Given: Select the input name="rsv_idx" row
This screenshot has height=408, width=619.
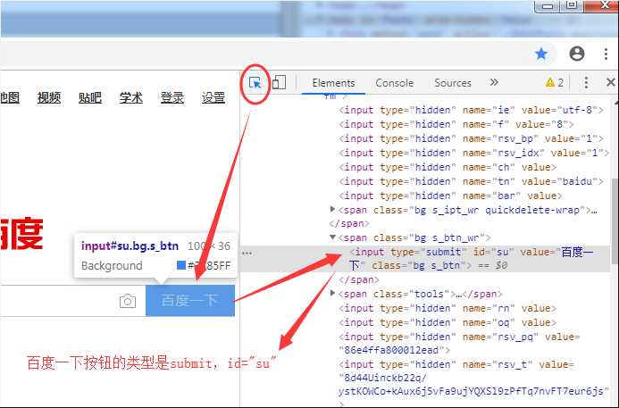Looking at the screenshot, I should click(x=473, y=153).
